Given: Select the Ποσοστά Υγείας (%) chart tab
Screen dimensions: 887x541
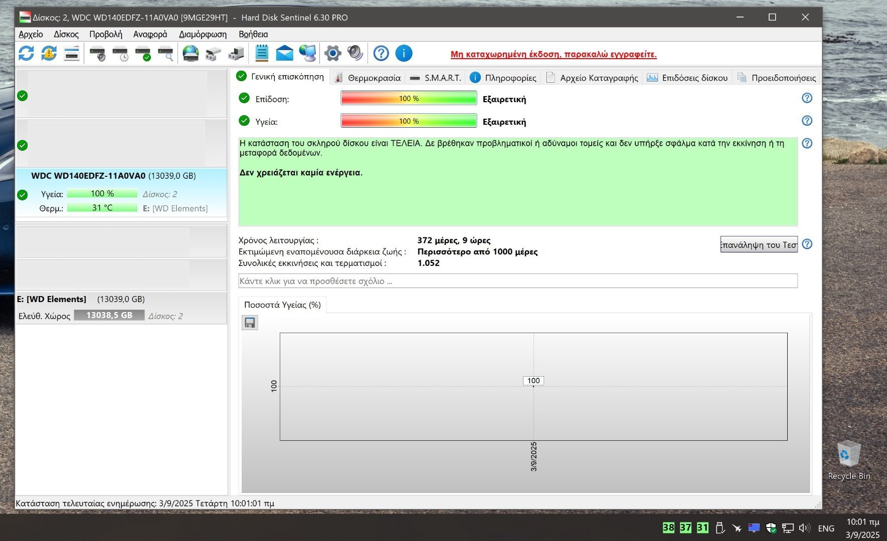Looking at the screenshot, I should [x=282, y=305].
